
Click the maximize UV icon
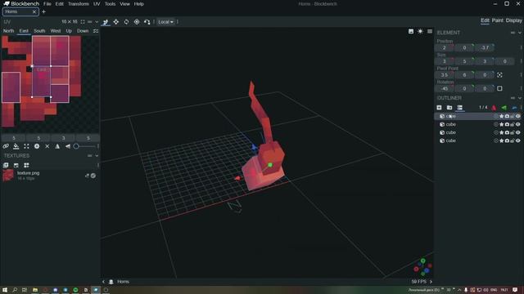(x=26, y=146)
